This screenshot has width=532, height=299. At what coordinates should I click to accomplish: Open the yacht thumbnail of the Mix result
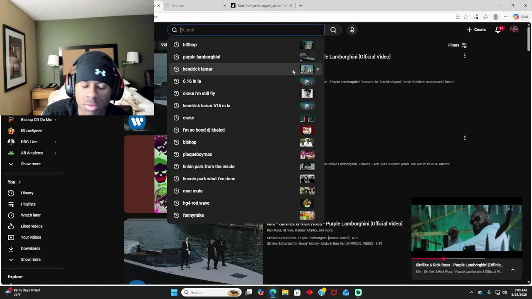click(193, 252)
